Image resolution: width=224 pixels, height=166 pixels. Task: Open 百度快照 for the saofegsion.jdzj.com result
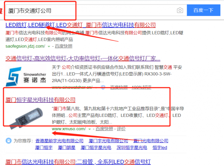62,46
